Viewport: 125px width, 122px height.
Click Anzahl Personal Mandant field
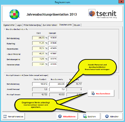tap(40, 89)
